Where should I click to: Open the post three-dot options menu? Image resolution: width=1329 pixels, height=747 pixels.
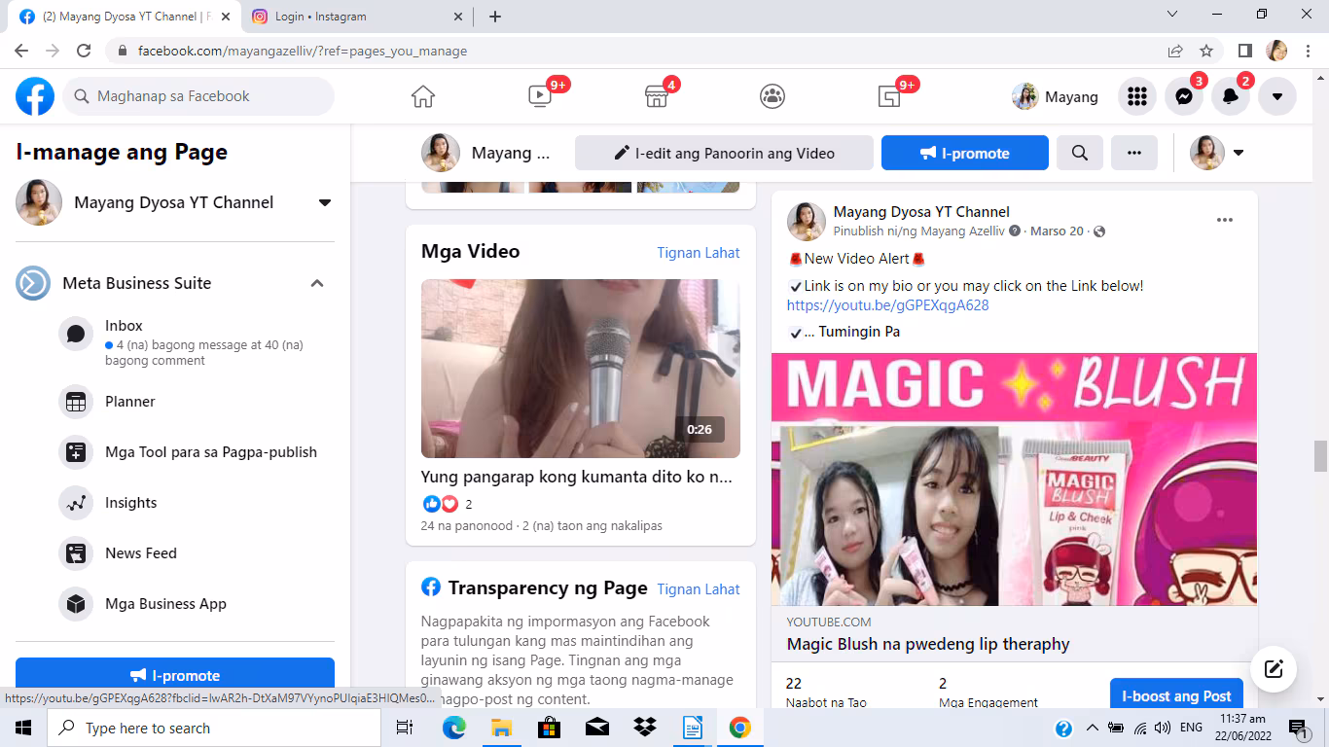(1225, 221)
